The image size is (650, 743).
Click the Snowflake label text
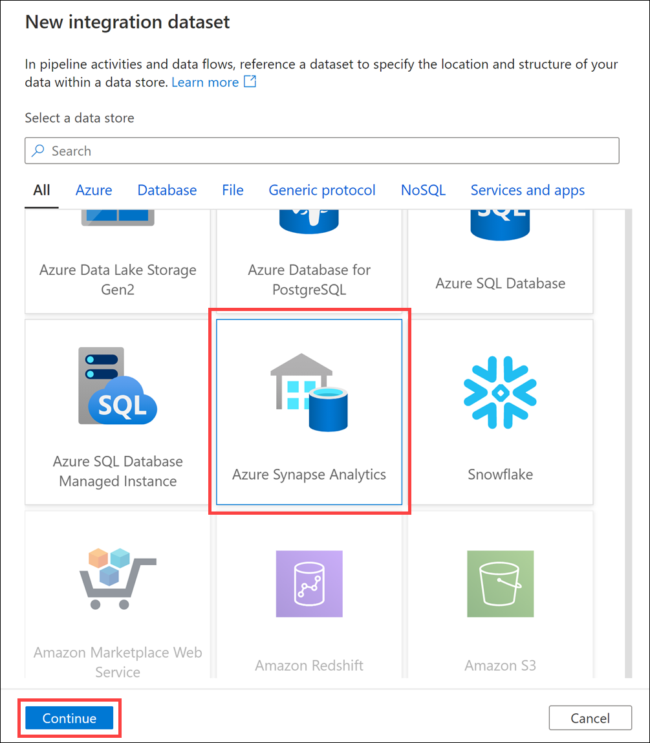pyautogui.click(x=500, y=475)
